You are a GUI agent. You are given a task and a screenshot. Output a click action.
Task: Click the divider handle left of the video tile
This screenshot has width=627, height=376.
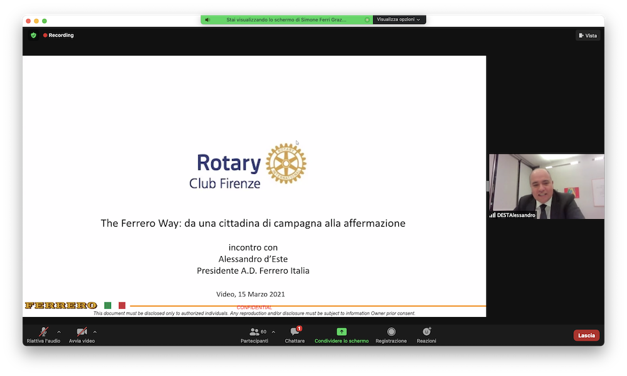[487, 186]
